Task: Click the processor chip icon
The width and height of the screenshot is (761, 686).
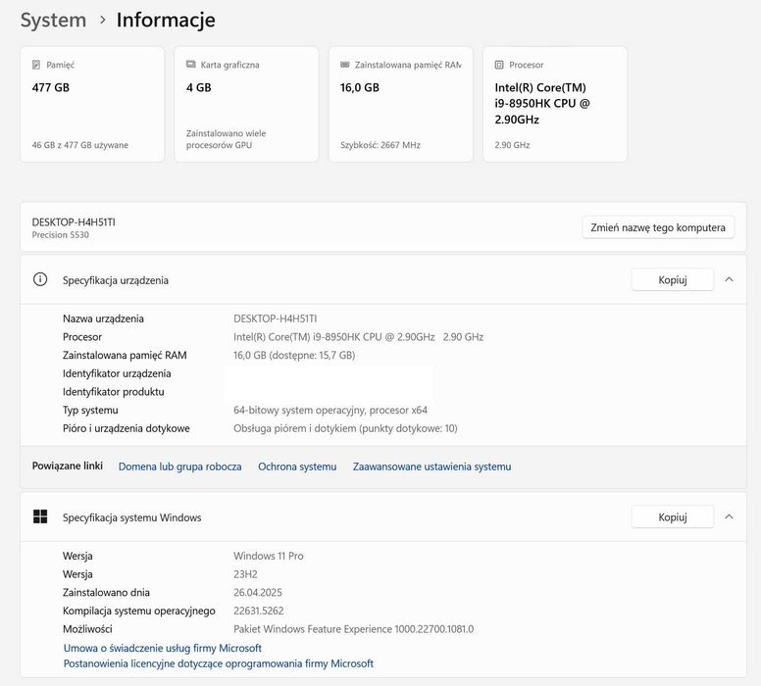Action: (x=499, y=65)
